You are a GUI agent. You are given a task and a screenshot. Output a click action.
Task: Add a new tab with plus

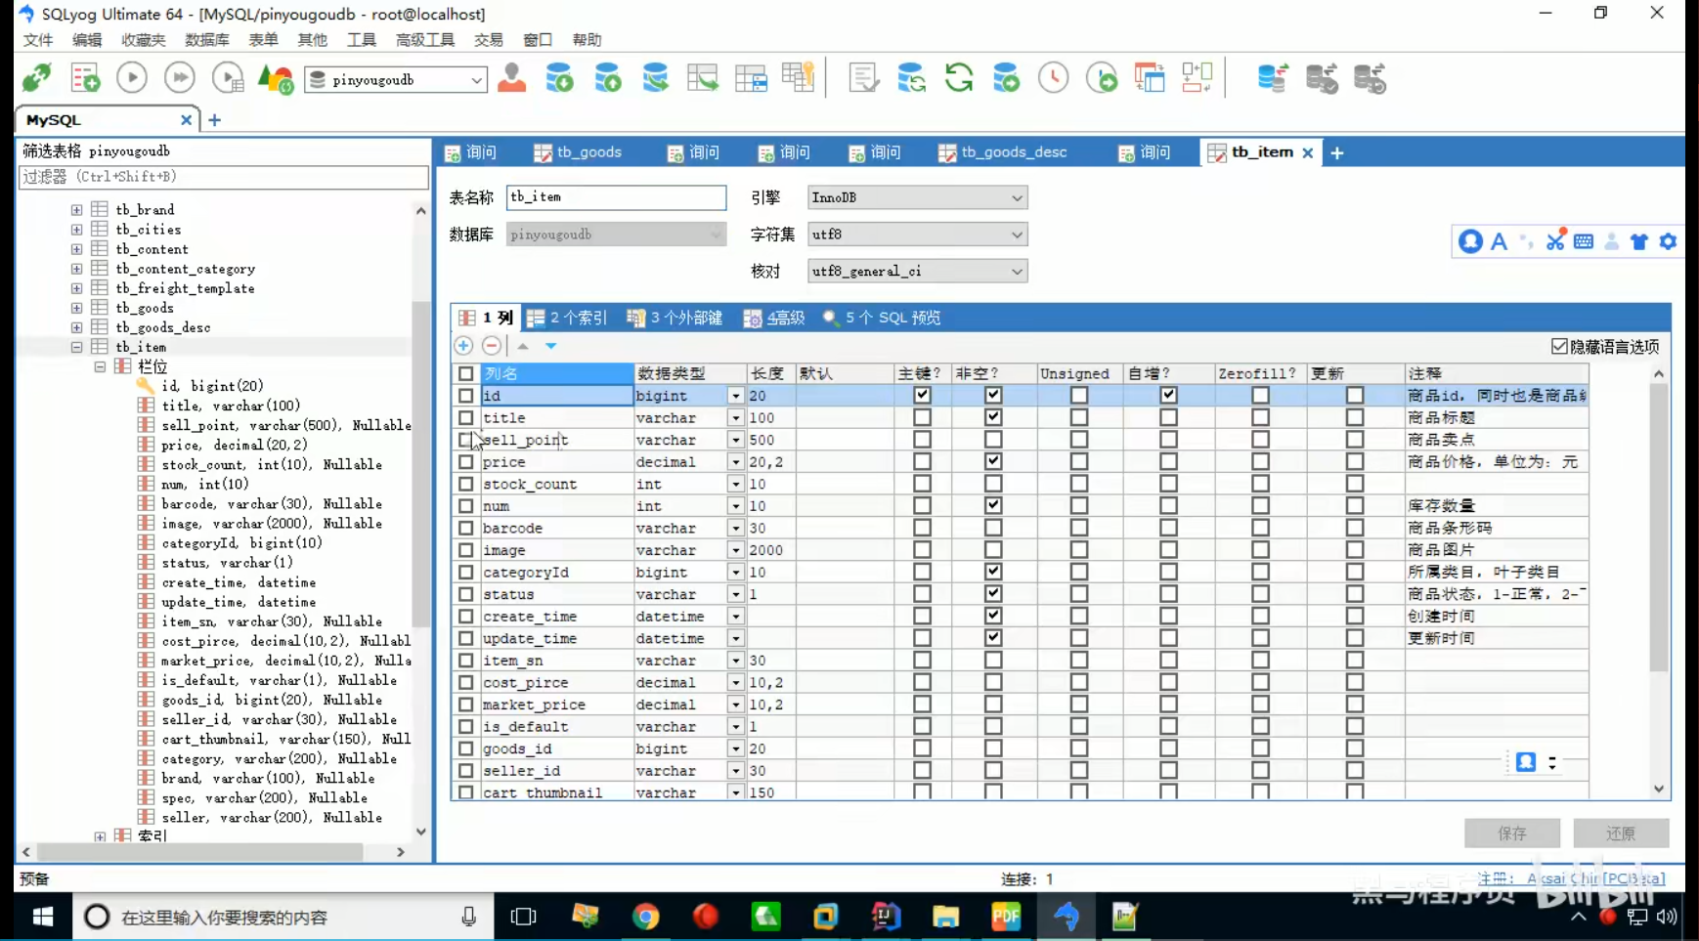(x=1336, y=152)
